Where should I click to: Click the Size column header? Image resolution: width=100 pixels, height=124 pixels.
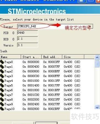click(73, 57)
